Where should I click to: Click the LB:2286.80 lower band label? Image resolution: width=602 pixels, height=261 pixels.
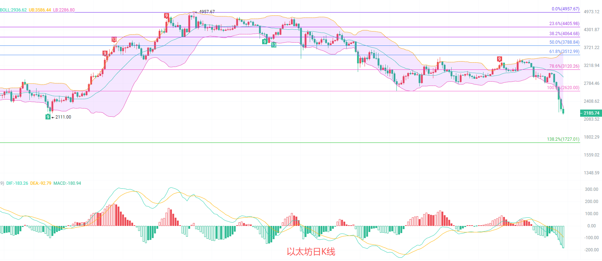point(64,10)
